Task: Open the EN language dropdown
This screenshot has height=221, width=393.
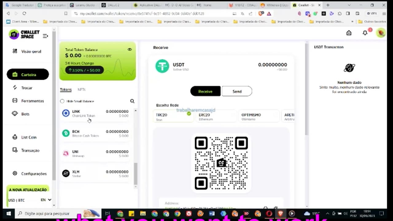Action: point(46,200)
